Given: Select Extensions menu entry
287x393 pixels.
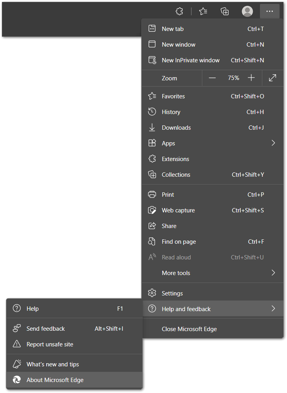Looking at the screenshot, I should 213,159.
